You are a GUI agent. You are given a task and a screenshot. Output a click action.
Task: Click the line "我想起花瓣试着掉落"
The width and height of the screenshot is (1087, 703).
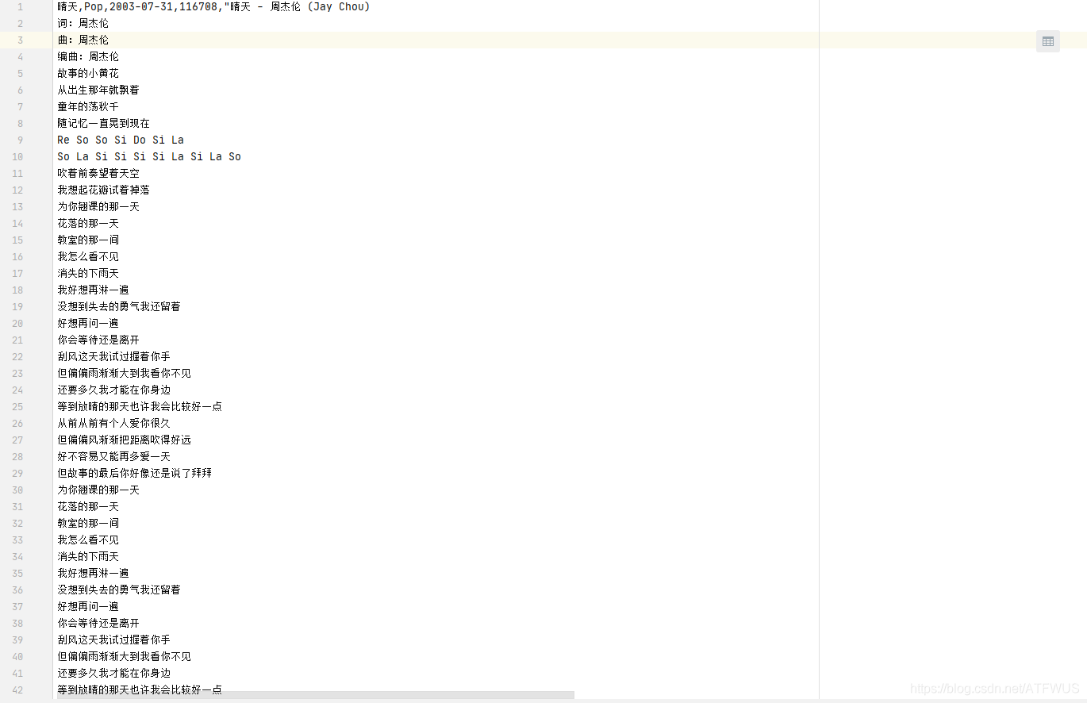103,190
